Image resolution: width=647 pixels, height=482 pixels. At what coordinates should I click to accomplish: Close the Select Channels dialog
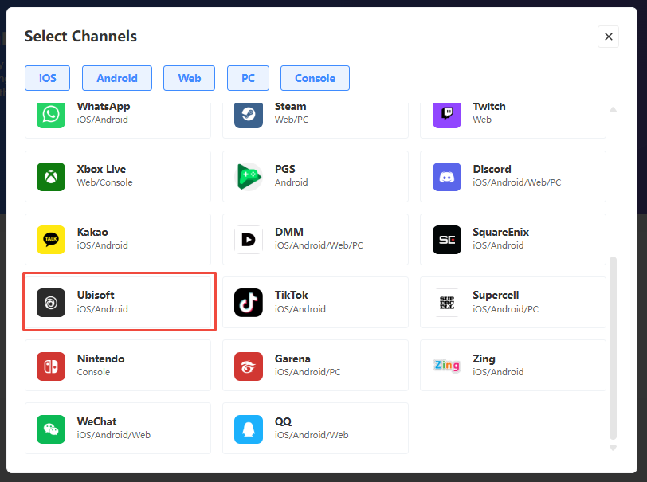coord(608,37)
